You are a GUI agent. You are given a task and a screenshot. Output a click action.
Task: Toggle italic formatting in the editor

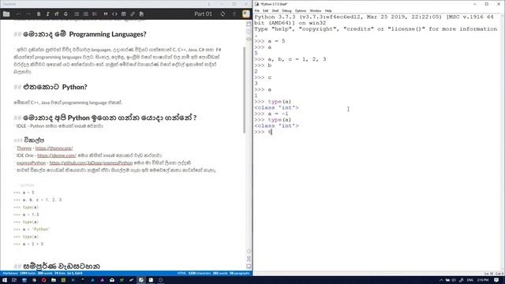(47, 14)
